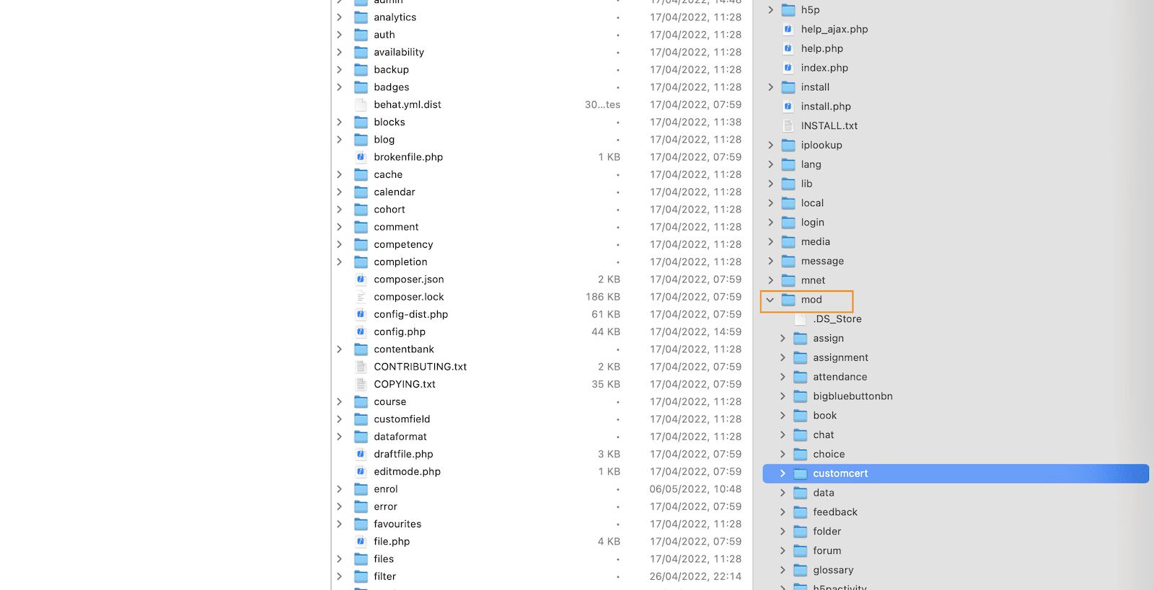The image size is (1154, 590).
Task: Select the customfield folder name
Action: point(402,419)
